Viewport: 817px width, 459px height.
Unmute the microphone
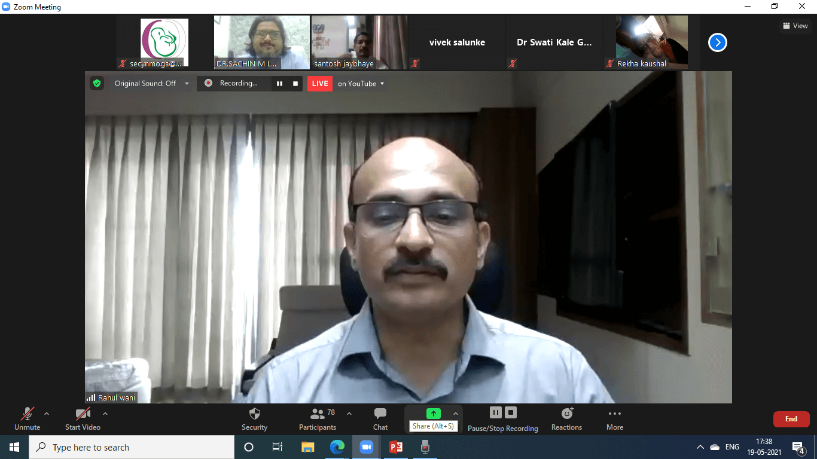pos(27,414)
